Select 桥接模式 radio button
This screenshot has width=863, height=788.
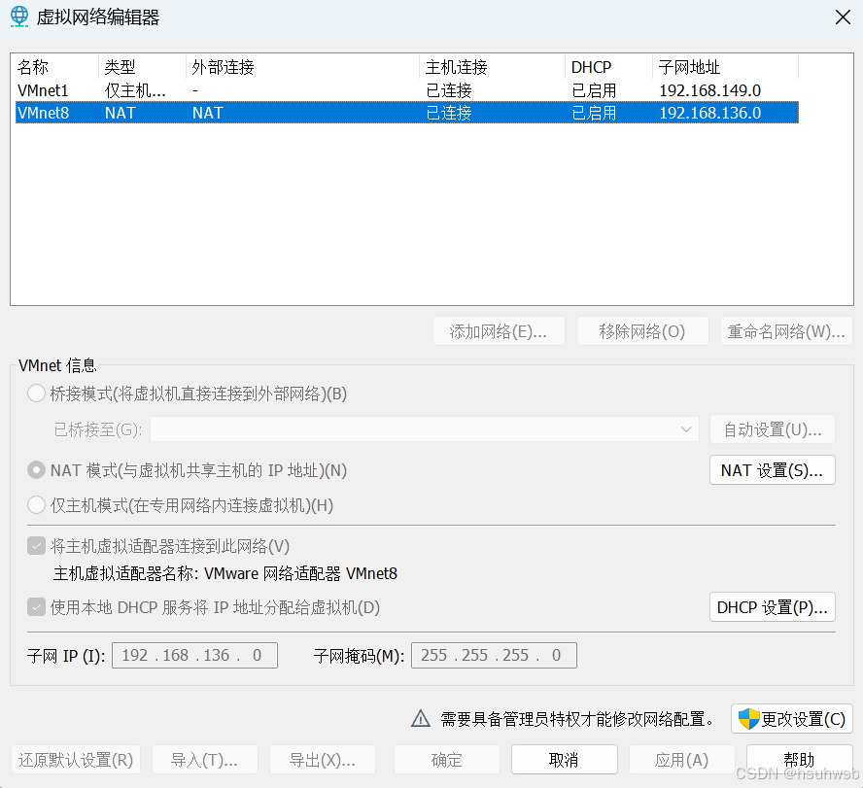pos(36,394)
